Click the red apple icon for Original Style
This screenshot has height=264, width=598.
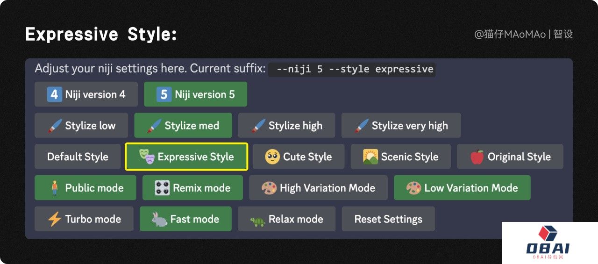(x=477, y=157)
